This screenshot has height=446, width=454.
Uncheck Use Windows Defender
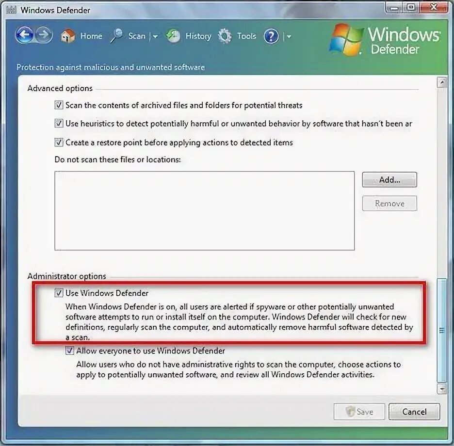(59, 293)
